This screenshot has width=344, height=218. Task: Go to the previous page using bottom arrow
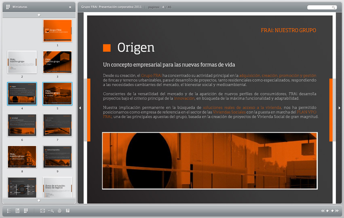(x=327, y=211)
